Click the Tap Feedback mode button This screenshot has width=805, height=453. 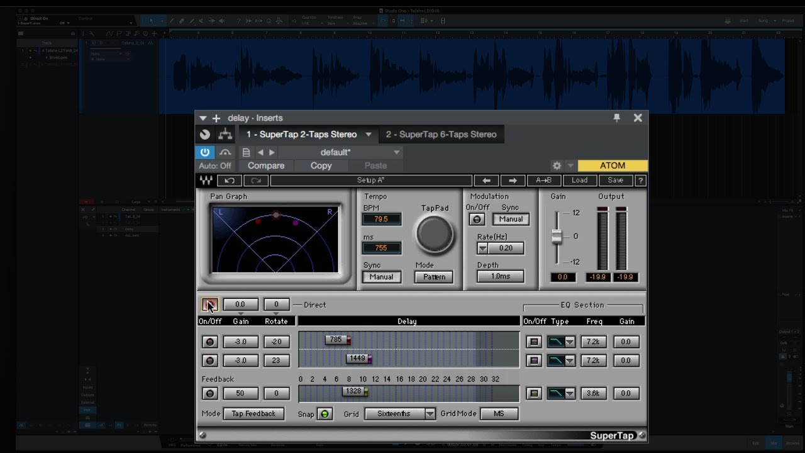253,414
